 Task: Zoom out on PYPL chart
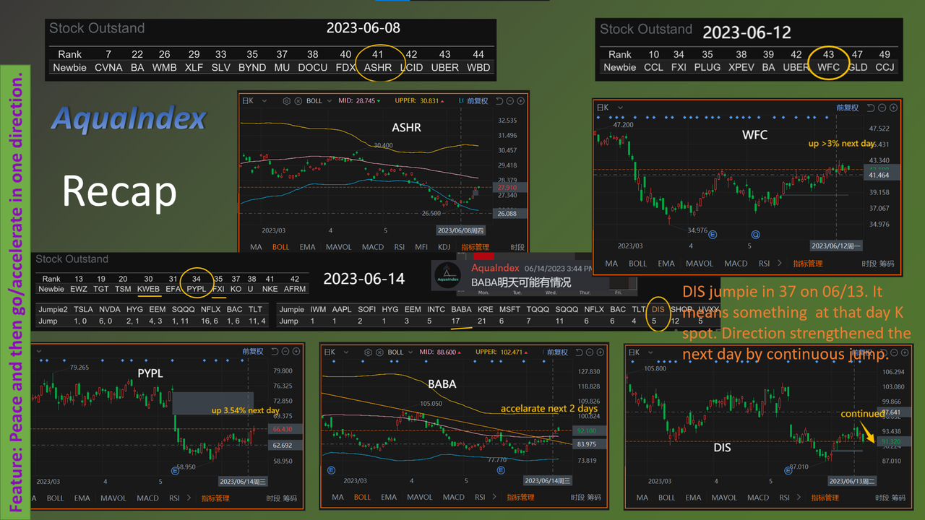286,351
